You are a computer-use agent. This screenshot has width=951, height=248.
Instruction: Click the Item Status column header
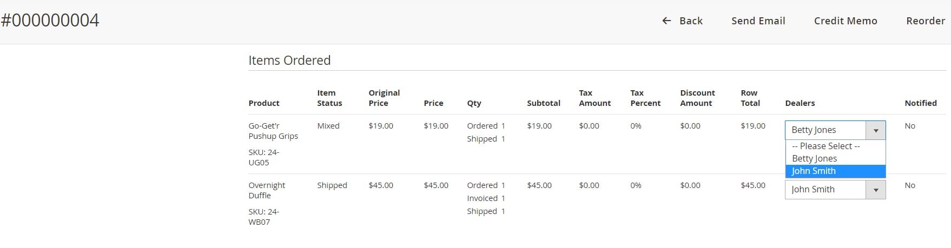(329, 98)
